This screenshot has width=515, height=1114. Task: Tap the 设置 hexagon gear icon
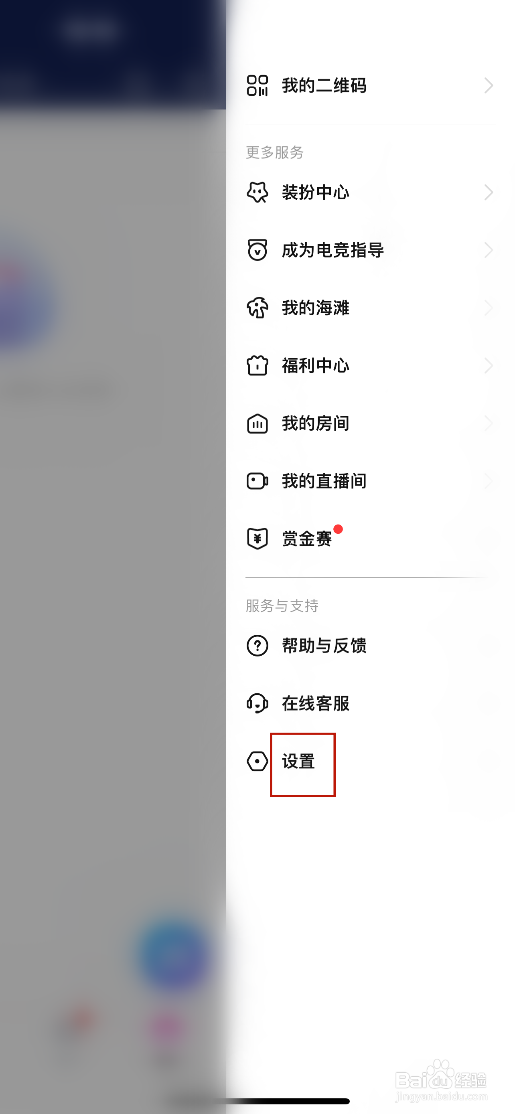coord(257,761)
